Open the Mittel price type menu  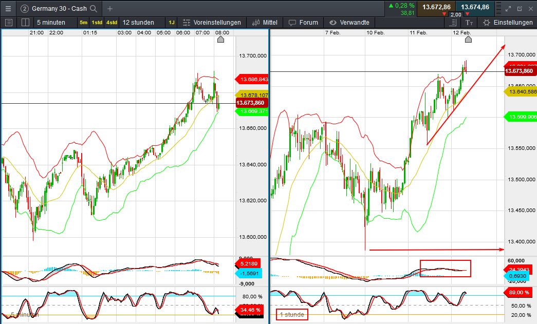pyautogui.click(x=265, y=23)
